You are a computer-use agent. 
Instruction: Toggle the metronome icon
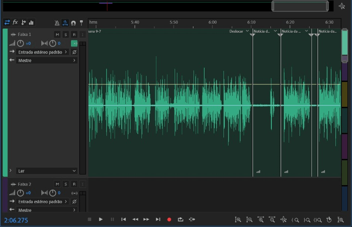pos(57,23)
